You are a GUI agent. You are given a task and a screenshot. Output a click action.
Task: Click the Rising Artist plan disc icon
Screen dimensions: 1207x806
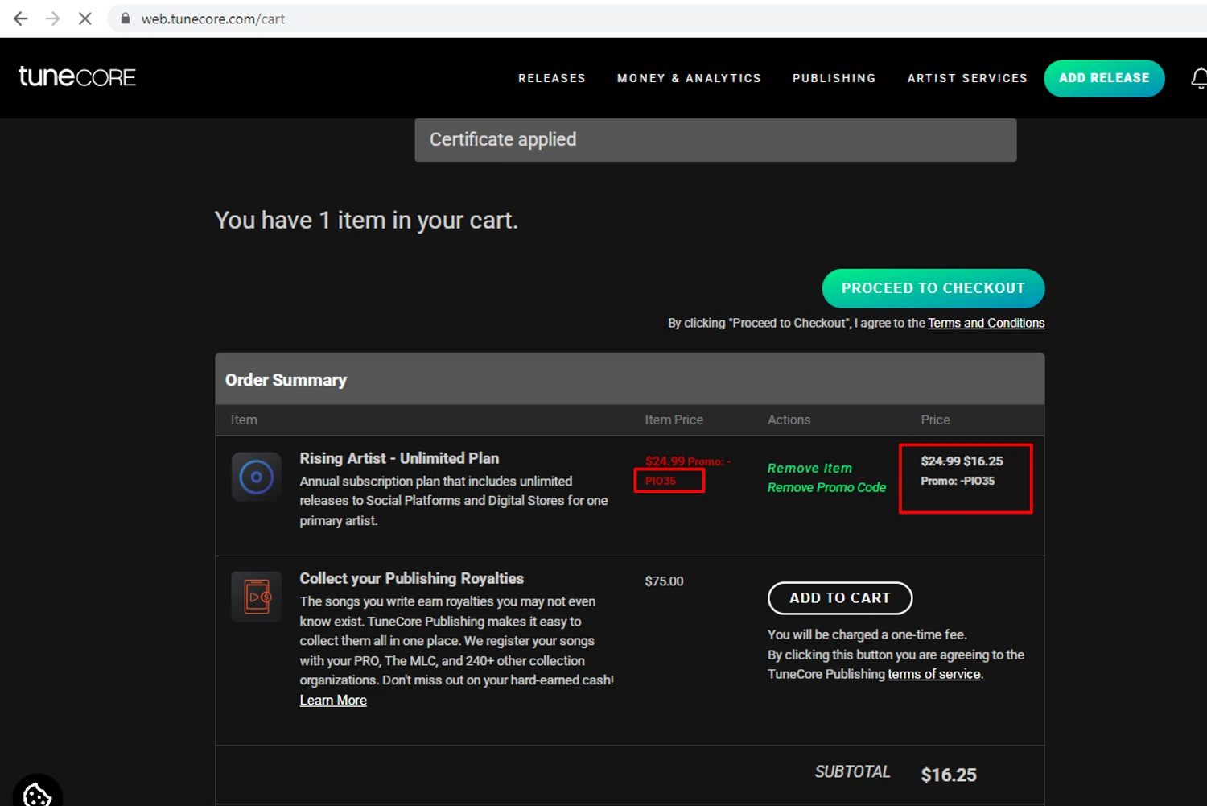257,477
